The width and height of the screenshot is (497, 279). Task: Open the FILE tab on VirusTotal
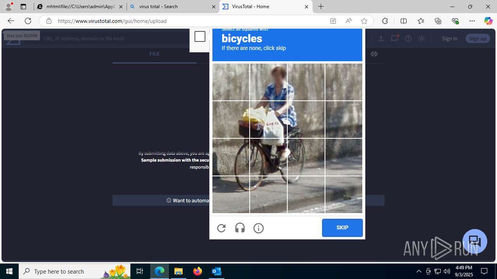tap(154, 54)
